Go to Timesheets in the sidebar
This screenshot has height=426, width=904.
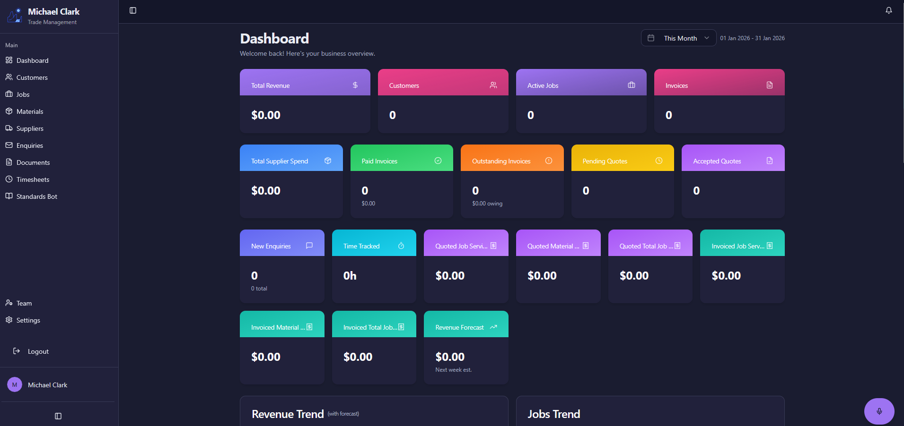pyautogui.click(x=33, y=179)
